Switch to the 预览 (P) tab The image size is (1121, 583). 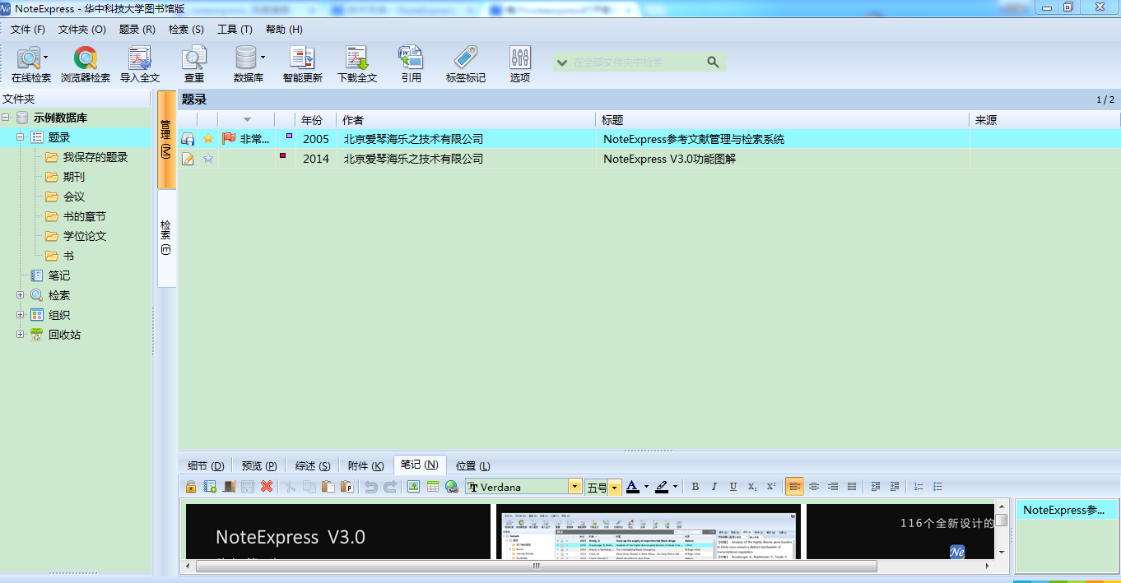pos(259,466)
